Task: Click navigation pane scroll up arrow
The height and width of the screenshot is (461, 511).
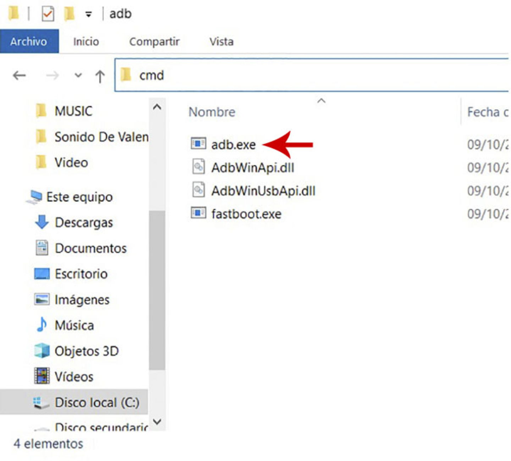Action: (x=157, y=107)
